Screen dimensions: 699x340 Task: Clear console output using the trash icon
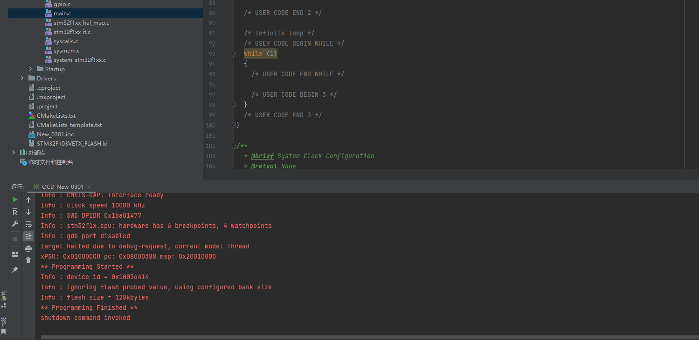28,260
